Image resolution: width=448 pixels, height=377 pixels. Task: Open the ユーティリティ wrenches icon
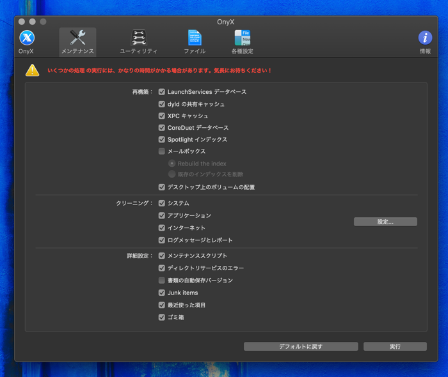(139, 38)
